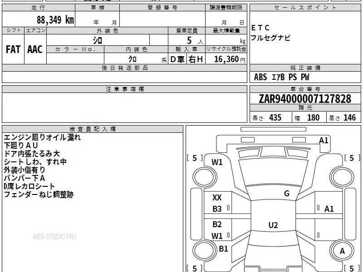
Task: Click the XX mark on the car diagram
Action: (217, 197)
